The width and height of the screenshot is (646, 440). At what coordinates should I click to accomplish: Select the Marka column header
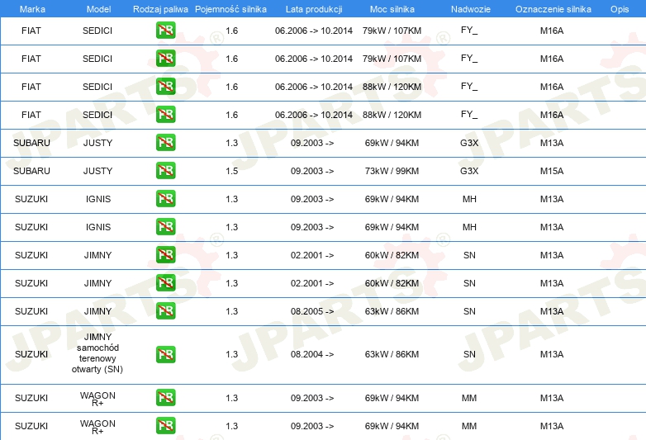32,9
